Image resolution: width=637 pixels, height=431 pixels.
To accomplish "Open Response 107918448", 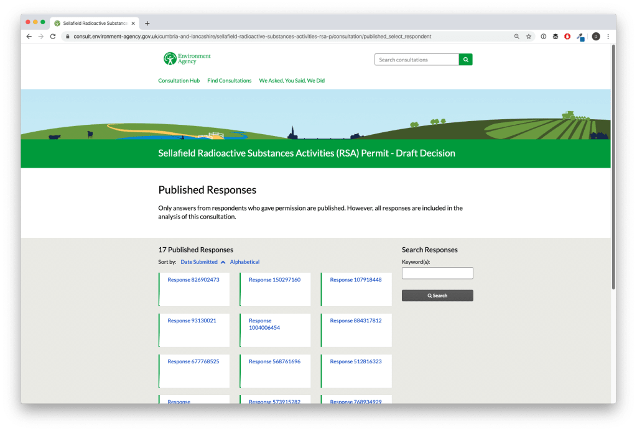I will click(x=356, y=279).
